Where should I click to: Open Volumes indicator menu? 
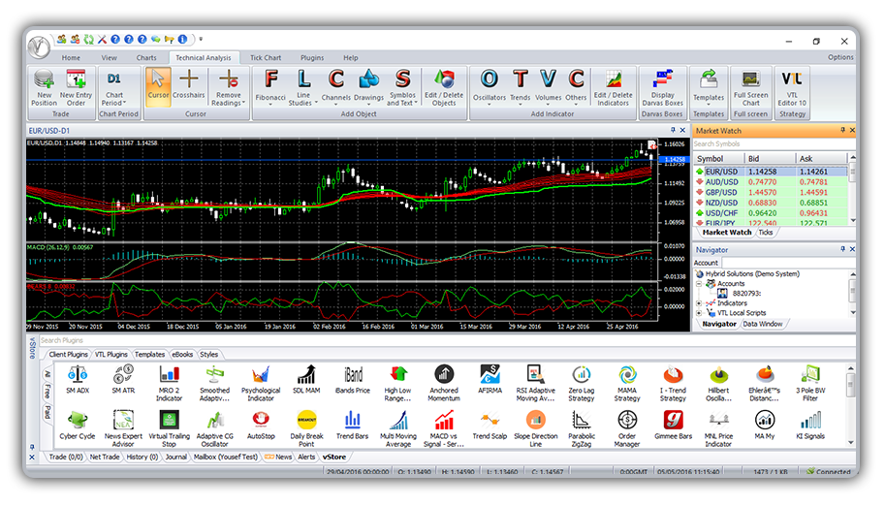point(548,87)
